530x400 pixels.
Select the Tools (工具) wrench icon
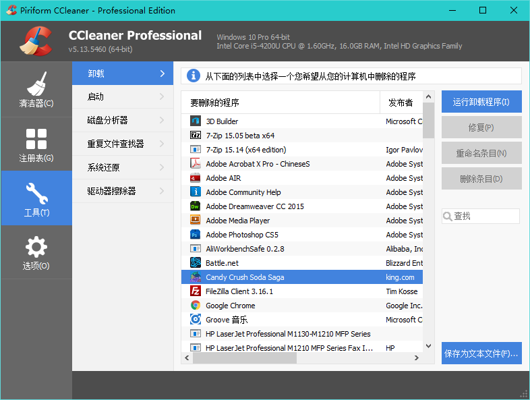[36, 194]
